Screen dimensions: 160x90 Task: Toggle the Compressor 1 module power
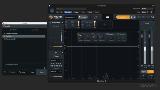click(x=82, y=22)
